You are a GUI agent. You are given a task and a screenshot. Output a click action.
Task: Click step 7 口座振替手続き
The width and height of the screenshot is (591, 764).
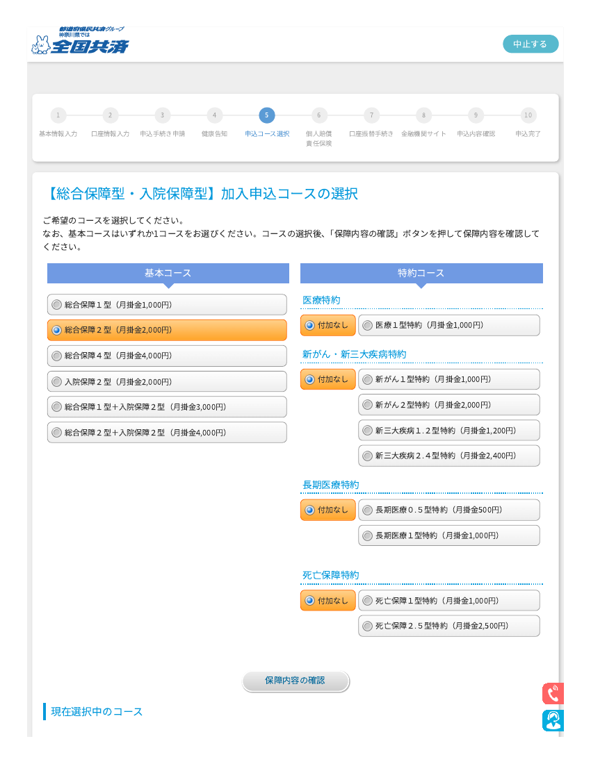(371, 122)
